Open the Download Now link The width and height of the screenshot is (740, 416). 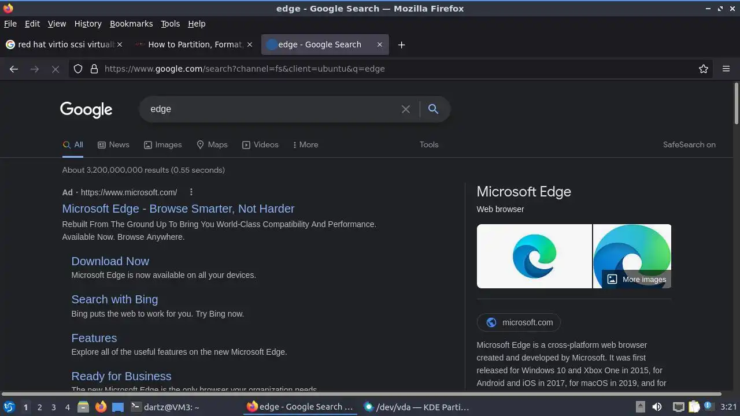pyautogui.click(x=110, y=261)
